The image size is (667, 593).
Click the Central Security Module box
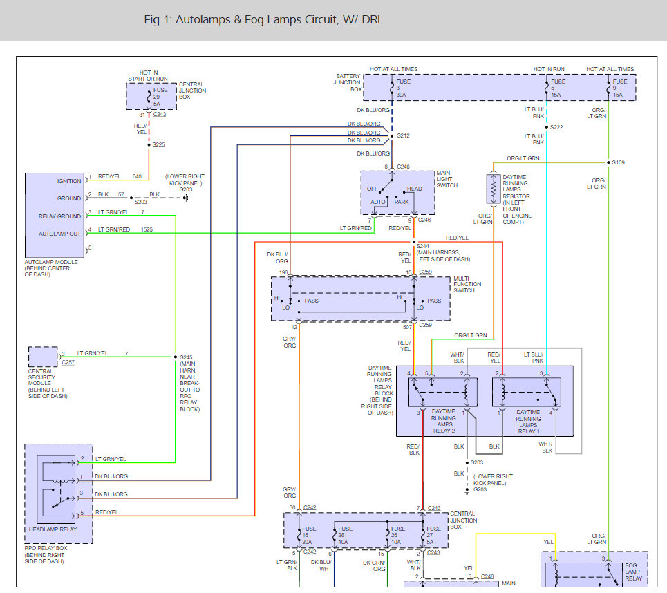tap(43, 357)
